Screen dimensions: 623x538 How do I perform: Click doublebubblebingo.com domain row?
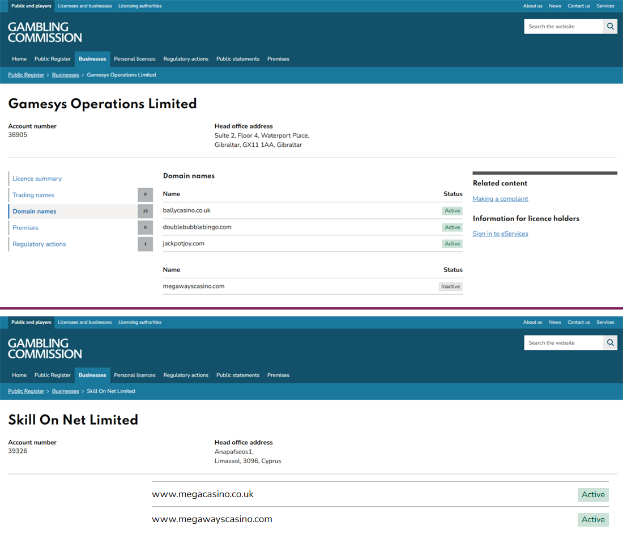313,227
